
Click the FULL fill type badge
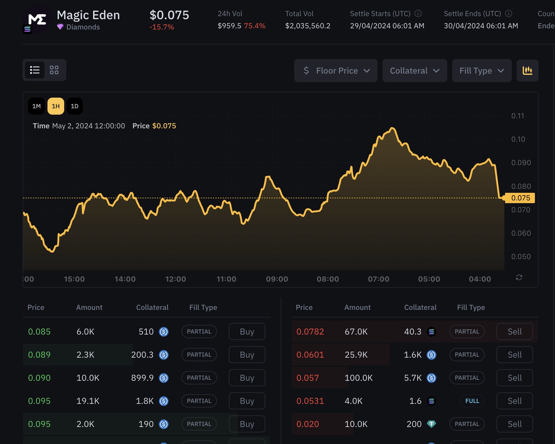[472, 401]
